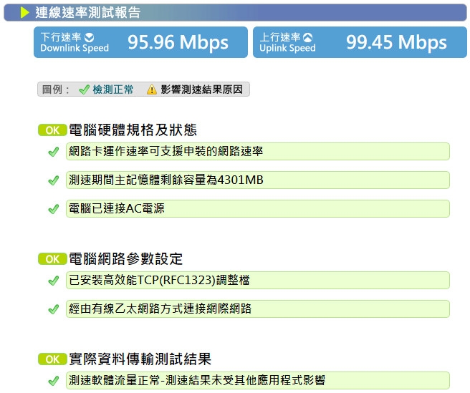The image size is (470, 393).
Task: Click checkmark next to 網路卡運作速率 row
Action: [x=54, y=152]
